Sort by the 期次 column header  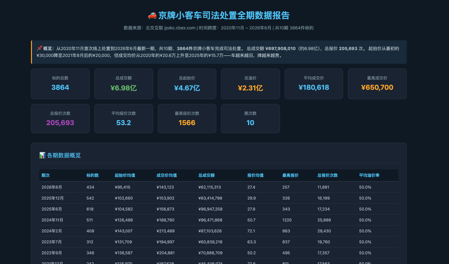point(46,175)
